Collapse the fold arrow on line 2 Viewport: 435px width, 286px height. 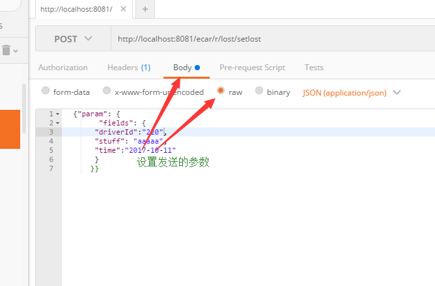[57, 123]
